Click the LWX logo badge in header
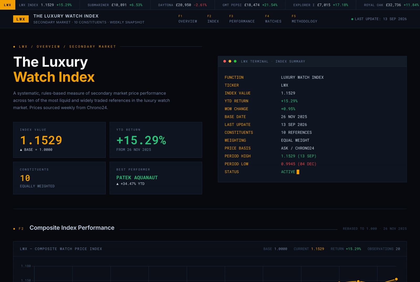Viewport: 420px width, 282px height. pos(21,19)
